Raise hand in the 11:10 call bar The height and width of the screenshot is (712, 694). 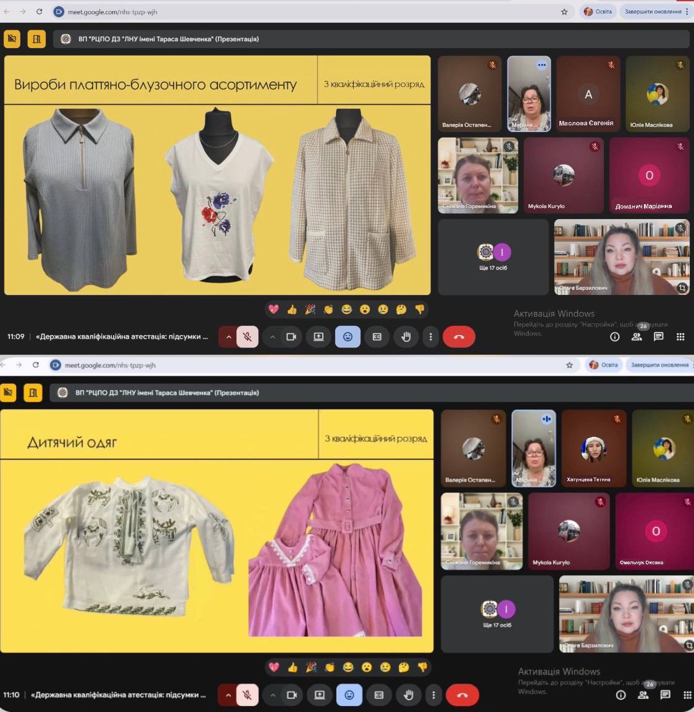(408, 695)
